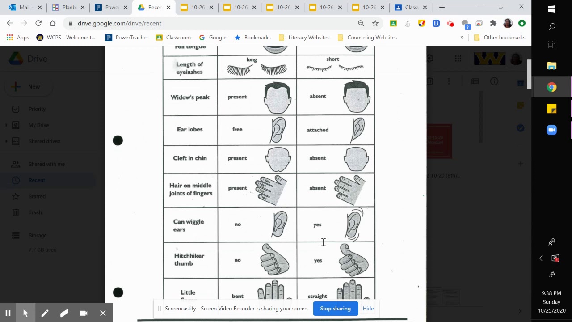Open the Other bookmarks folder

pyautogui.click(x=500, y=38)
